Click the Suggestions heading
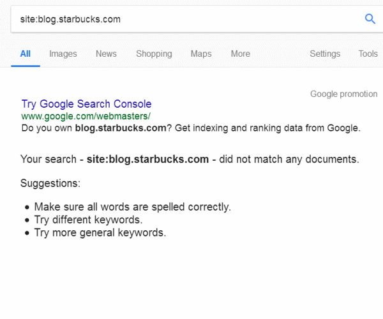 click(50, 184)
